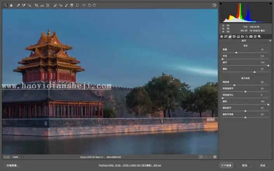Open the preview preferences menu icon
274x171 pixels.
pyautogui.click(x=215, y=157)
